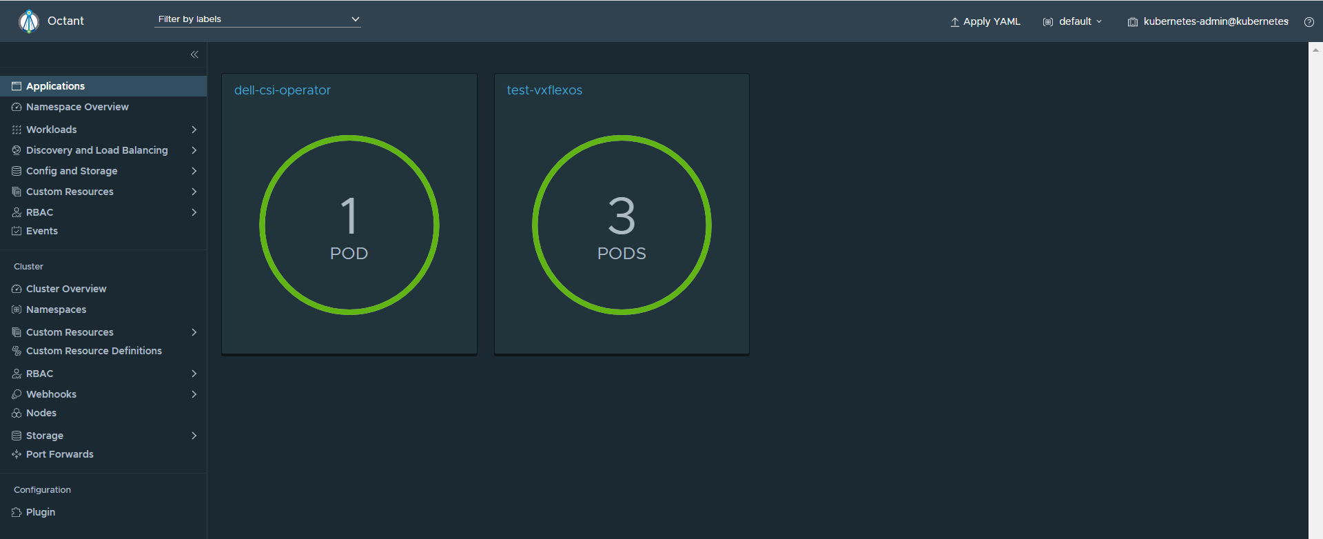Image resolution: width=1323 pixels, height=539 pixels.
Task: Click the Applications icon in sidebar
Action: click(17, 86)
